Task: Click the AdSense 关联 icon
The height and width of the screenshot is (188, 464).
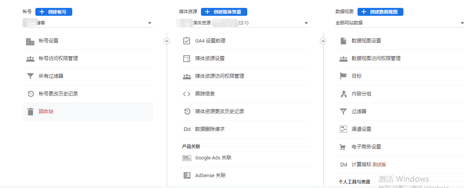Action: (x=187, y=176)
